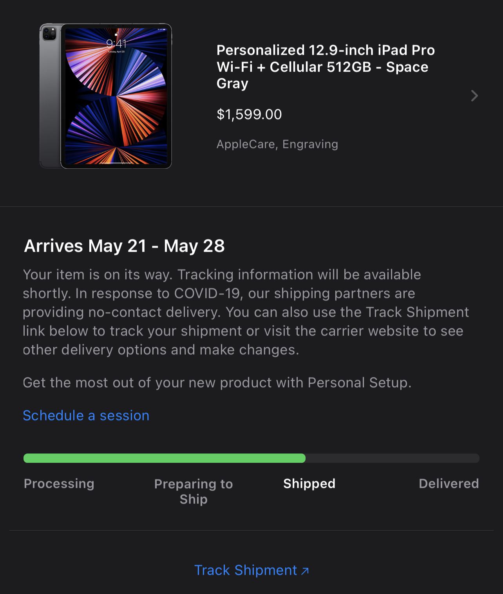
Task: Click the $1,599.00 price
Action: [249, 114]
